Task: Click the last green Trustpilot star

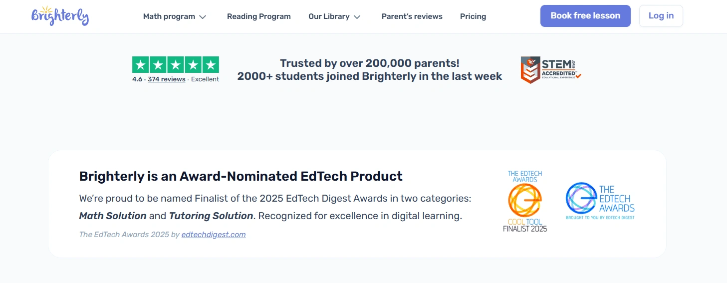Action: tap(211, 65)
